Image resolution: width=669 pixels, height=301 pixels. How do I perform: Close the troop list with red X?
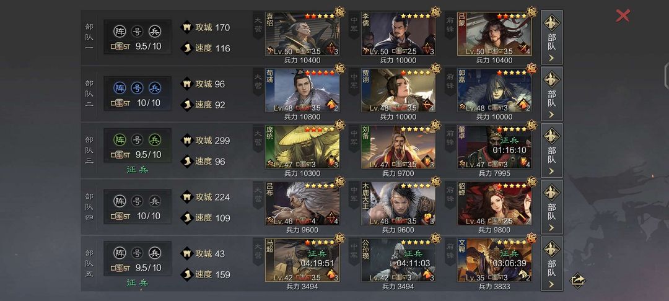coord(623,15)
